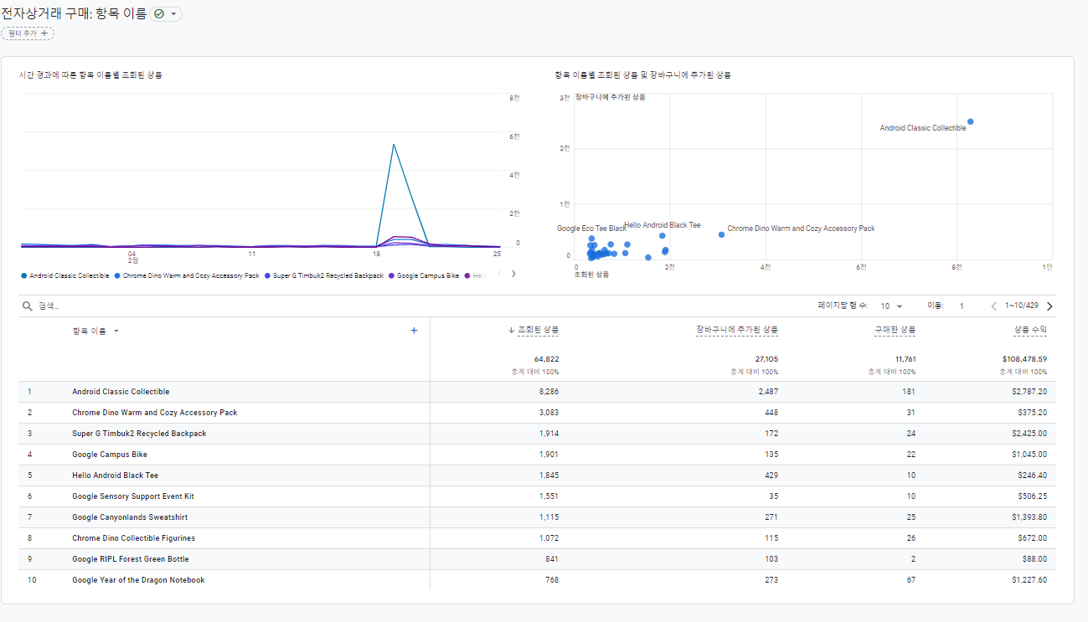This screenshot has width=1088, height=622.
Task: Go to next table page
Action: pyautogui.click(x=1050, y=306)
